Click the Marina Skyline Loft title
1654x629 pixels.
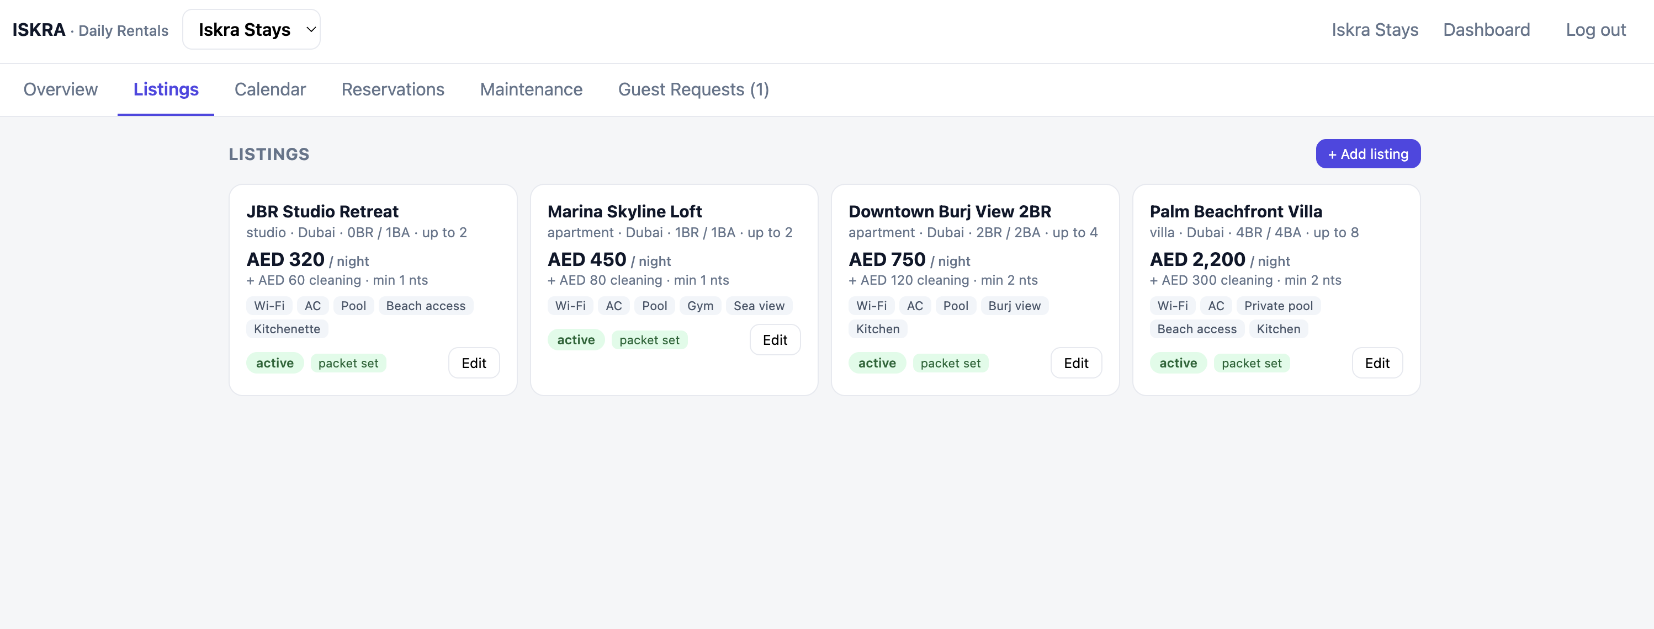[x=624, y=211]
